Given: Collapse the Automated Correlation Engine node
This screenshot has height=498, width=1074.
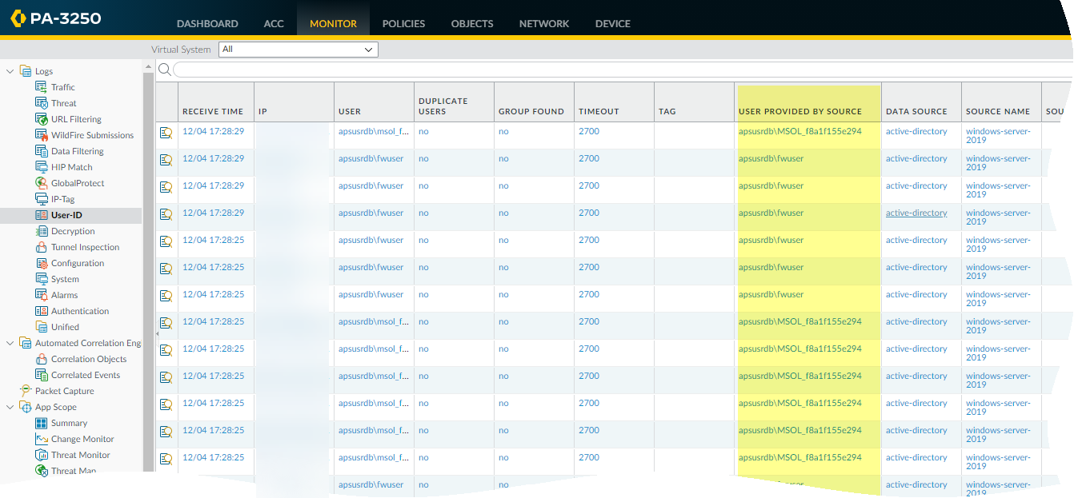Looking at the screenshot, I should (x=10, y=343).
